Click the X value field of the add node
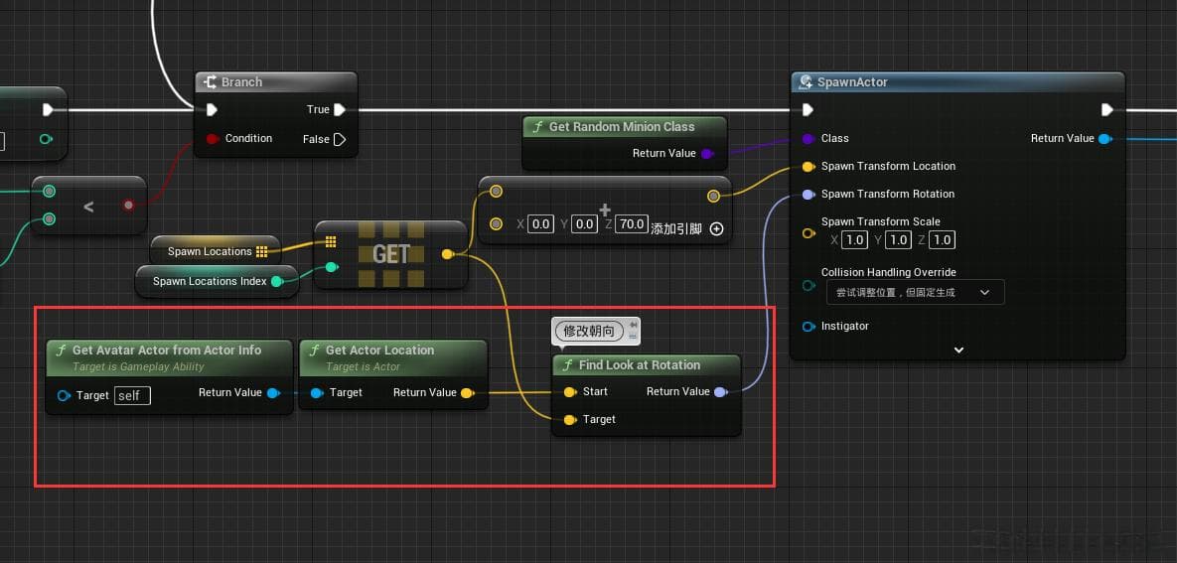 point(540,223)
